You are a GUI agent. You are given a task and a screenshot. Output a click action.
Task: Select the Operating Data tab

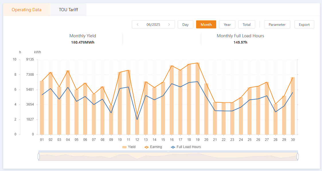point(26,10)
